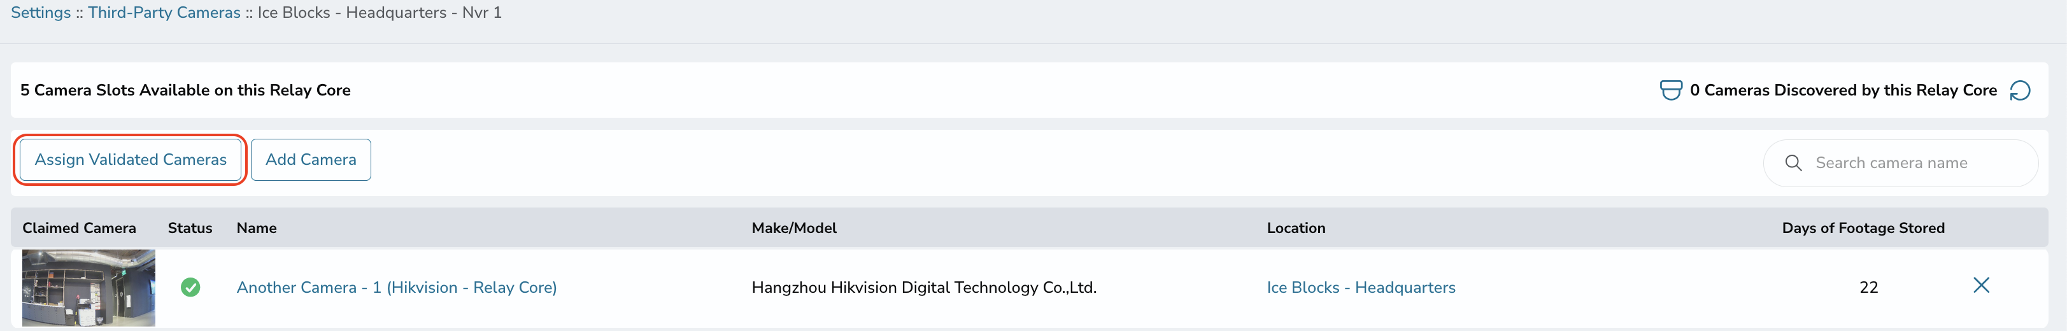
Task: Open the Ice Blocks - Headquarters location link
Action: click(x=1361, y=288)
